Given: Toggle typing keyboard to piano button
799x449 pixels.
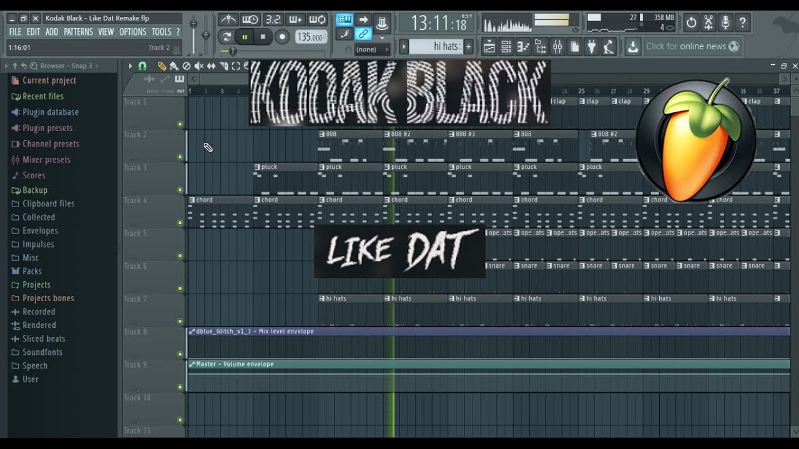Looking at the screenshot, I should 344,20.
